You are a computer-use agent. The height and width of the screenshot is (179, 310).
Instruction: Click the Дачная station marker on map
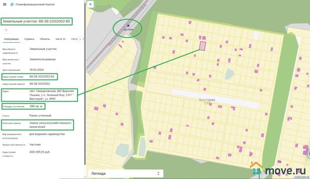pos(128,26)
